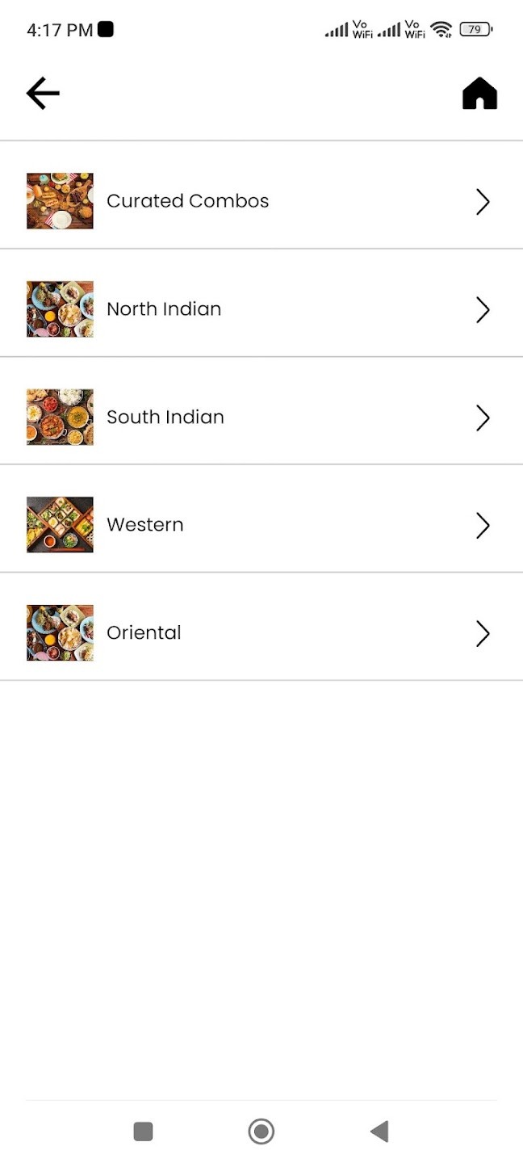Expand the Western category chevron
The width and height of the screenshot is (523, 1163).
coord(483,526)
